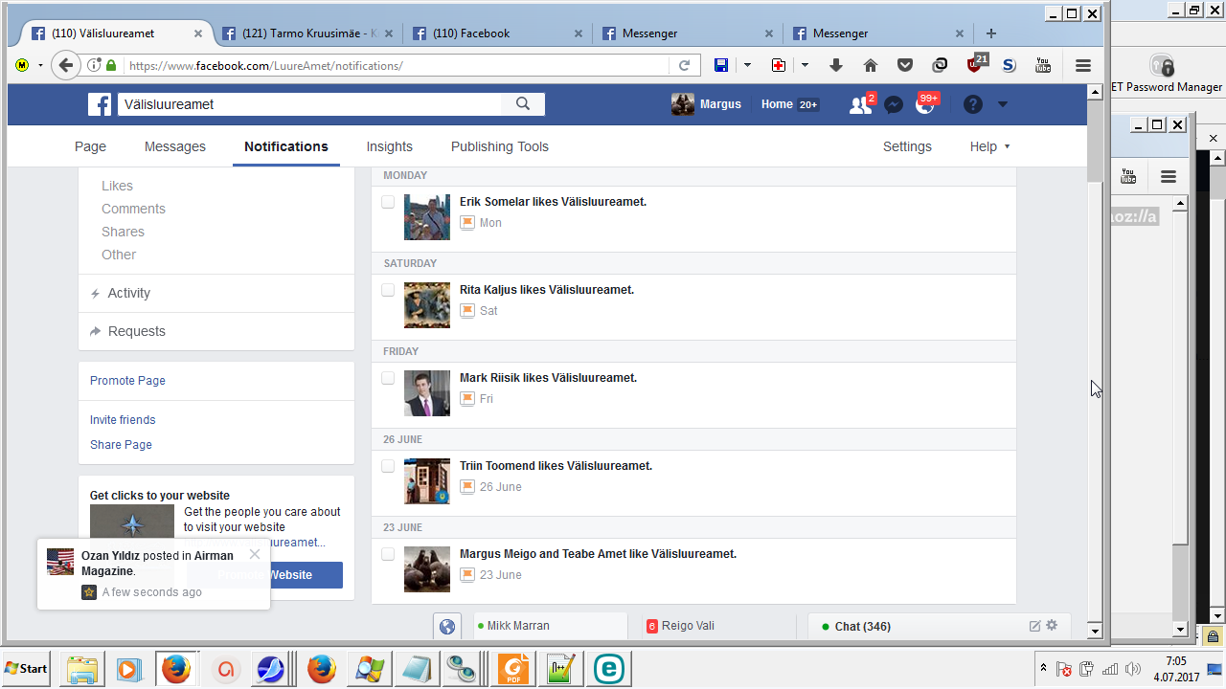Open the Facebook help question mark icon
Image resolution: width=1226 pixels, height=689 pixels.
click(973, 104)
